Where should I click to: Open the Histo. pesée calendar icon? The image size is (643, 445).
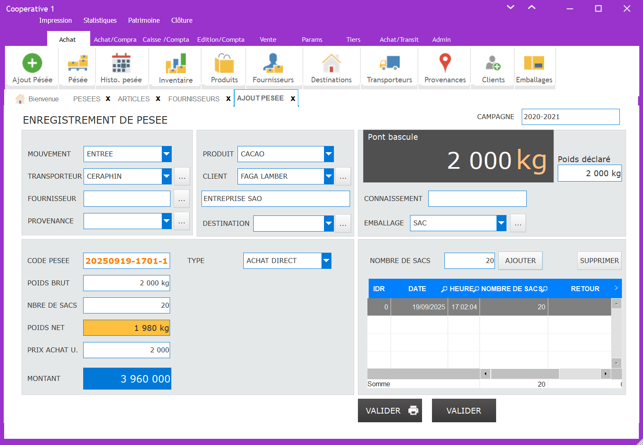(x=121, y=63)
